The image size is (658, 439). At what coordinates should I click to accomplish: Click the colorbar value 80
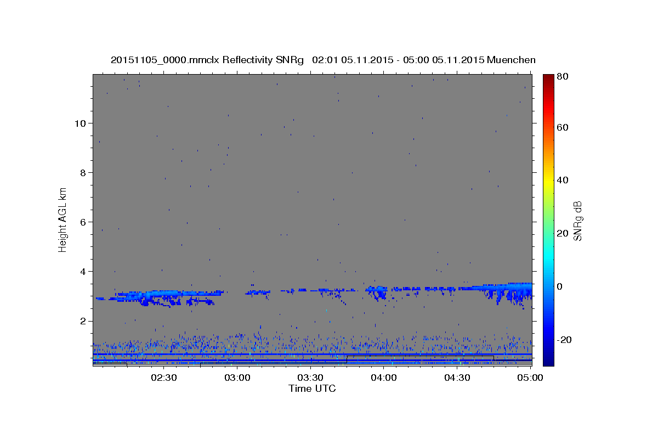point(562,77)
